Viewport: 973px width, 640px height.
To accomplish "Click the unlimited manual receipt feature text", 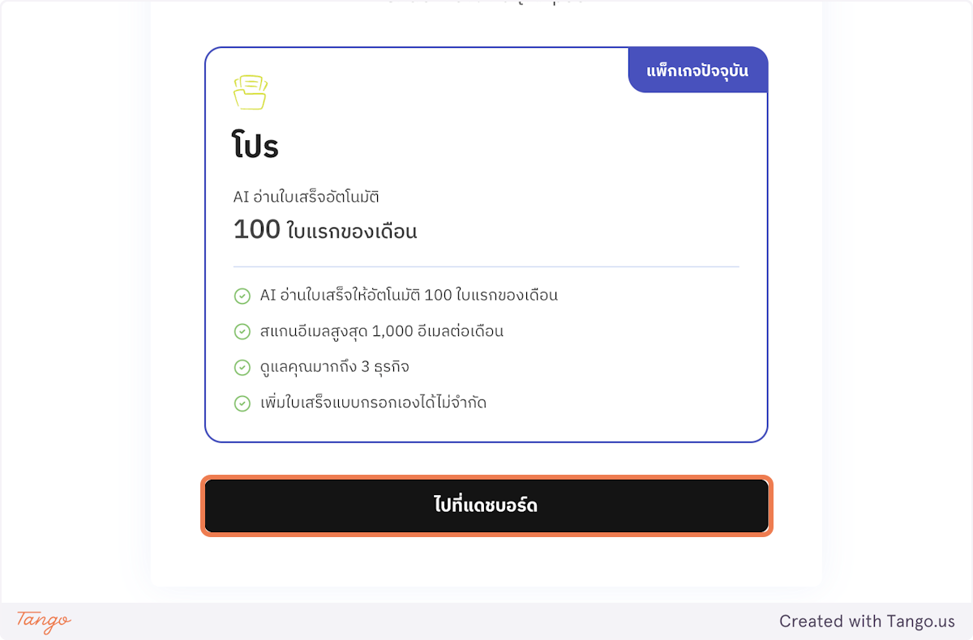I will [x=373, y=403].
